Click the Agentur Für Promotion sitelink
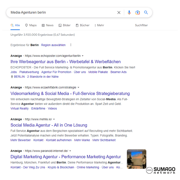The image size is (180, 180). [x=56, y=72]
